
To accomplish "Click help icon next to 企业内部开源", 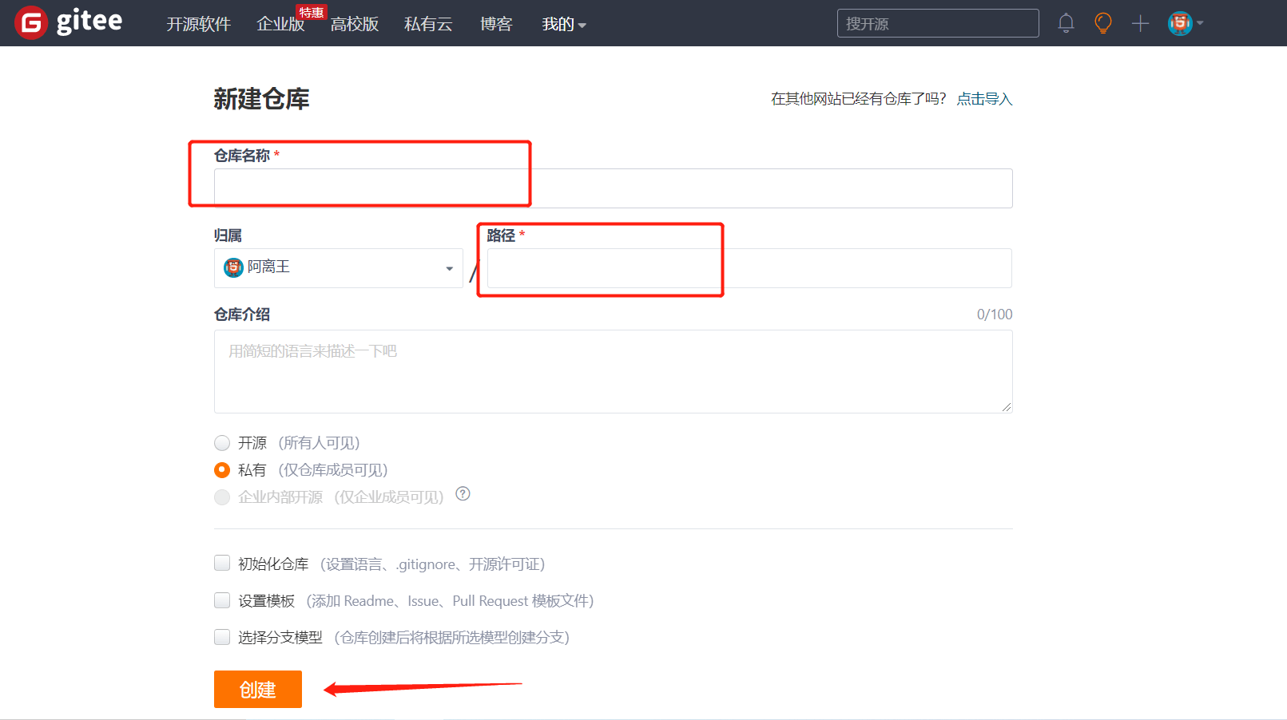I will pos(463,494).
